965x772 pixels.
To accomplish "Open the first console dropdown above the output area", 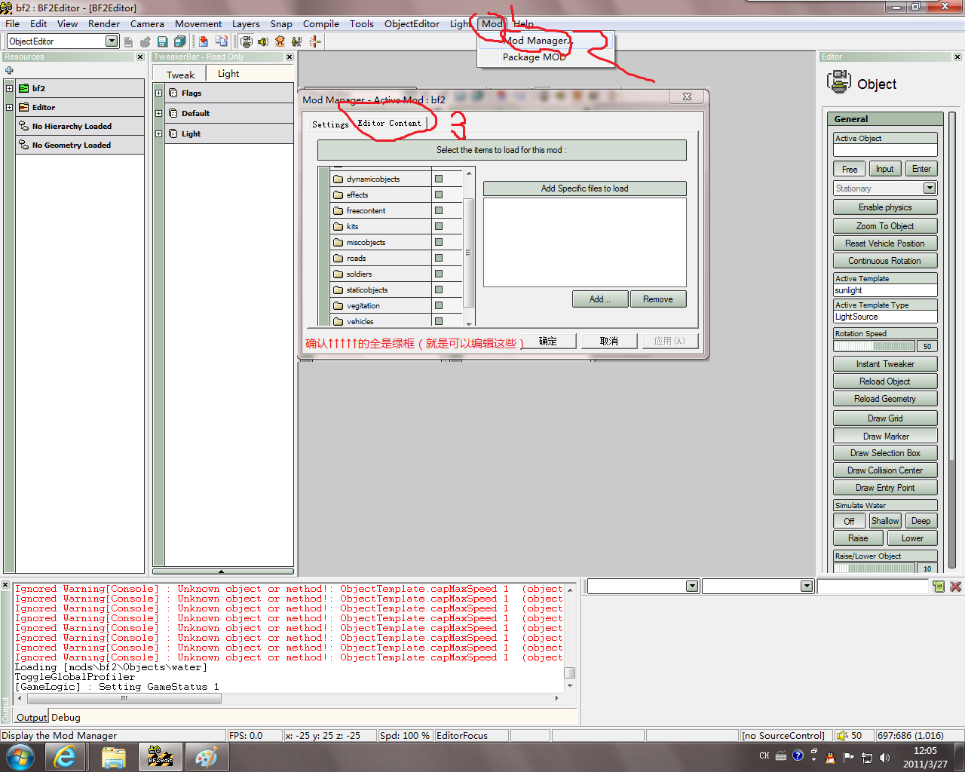I will [692, 586].
